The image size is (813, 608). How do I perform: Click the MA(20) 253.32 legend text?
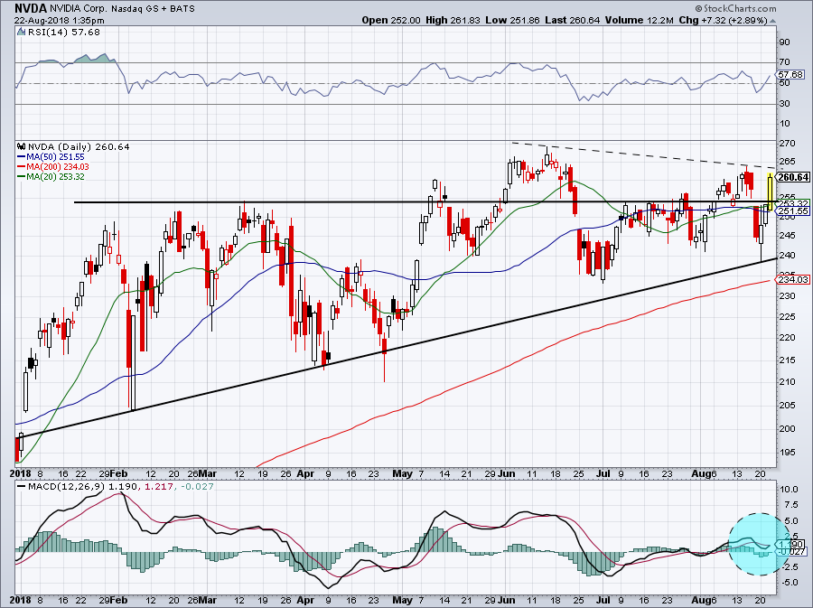tap(55, 177)
